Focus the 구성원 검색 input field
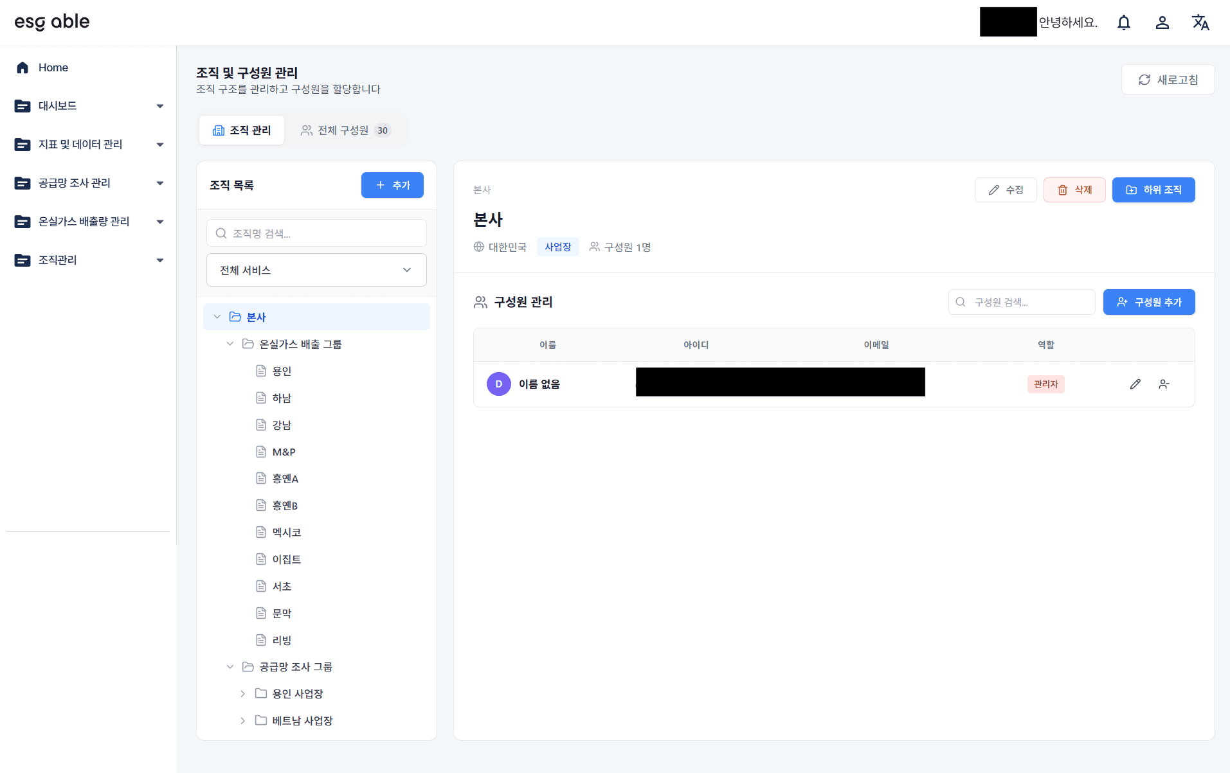 click(x=1022, y=302)
